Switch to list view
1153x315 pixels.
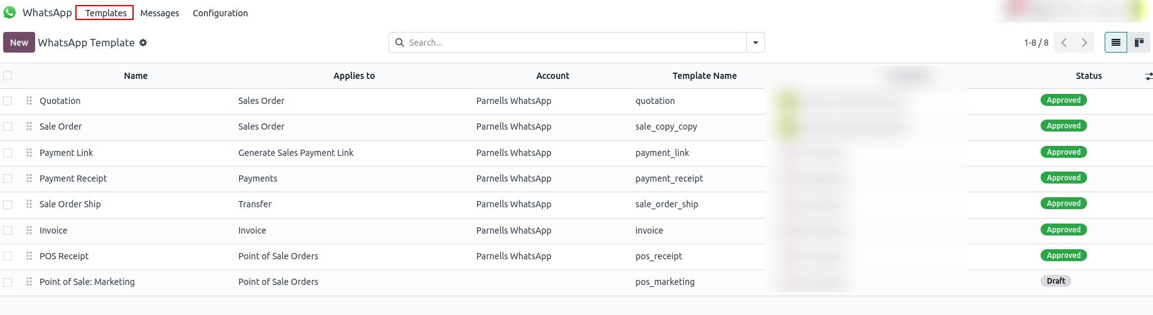[x=1115, y=43]
